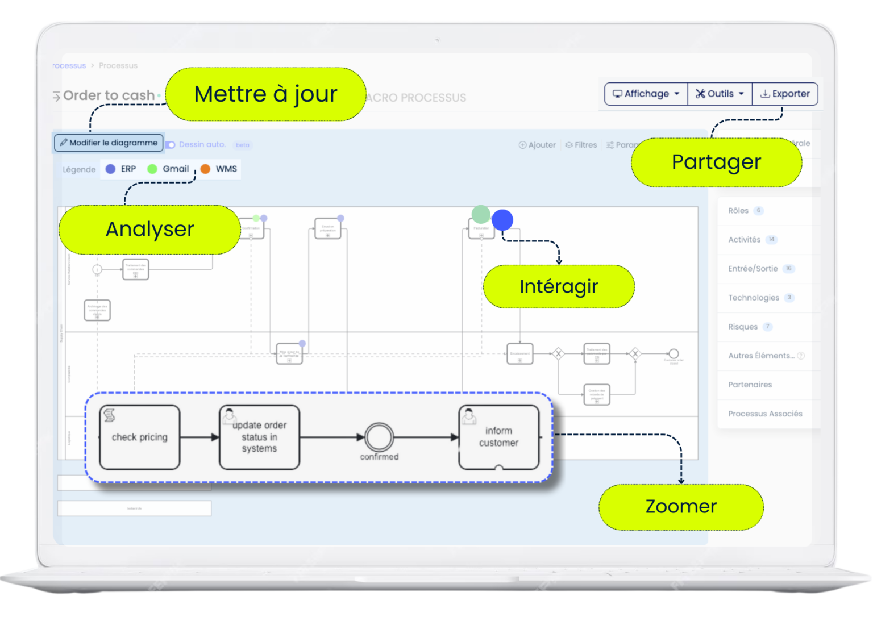Click the blue ERP legend dot
Screen dimensions: 873x617
[110, 169]
